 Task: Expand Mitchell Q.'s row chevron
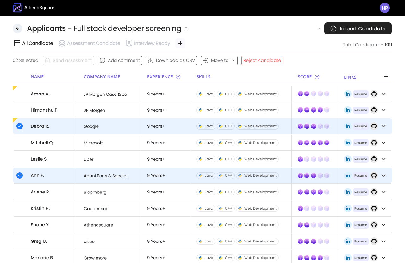(383, 143)
